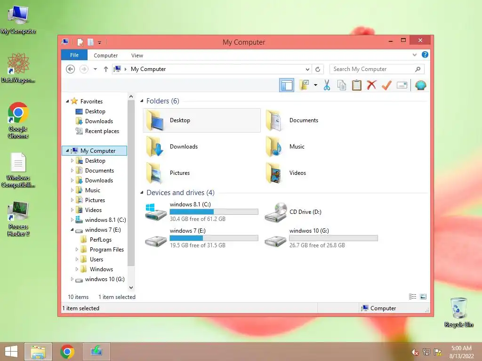The width and height of the screenshot is (482, 361).
Task: Open Recycle Bin on the desktop
Action: tap(458, 312)
